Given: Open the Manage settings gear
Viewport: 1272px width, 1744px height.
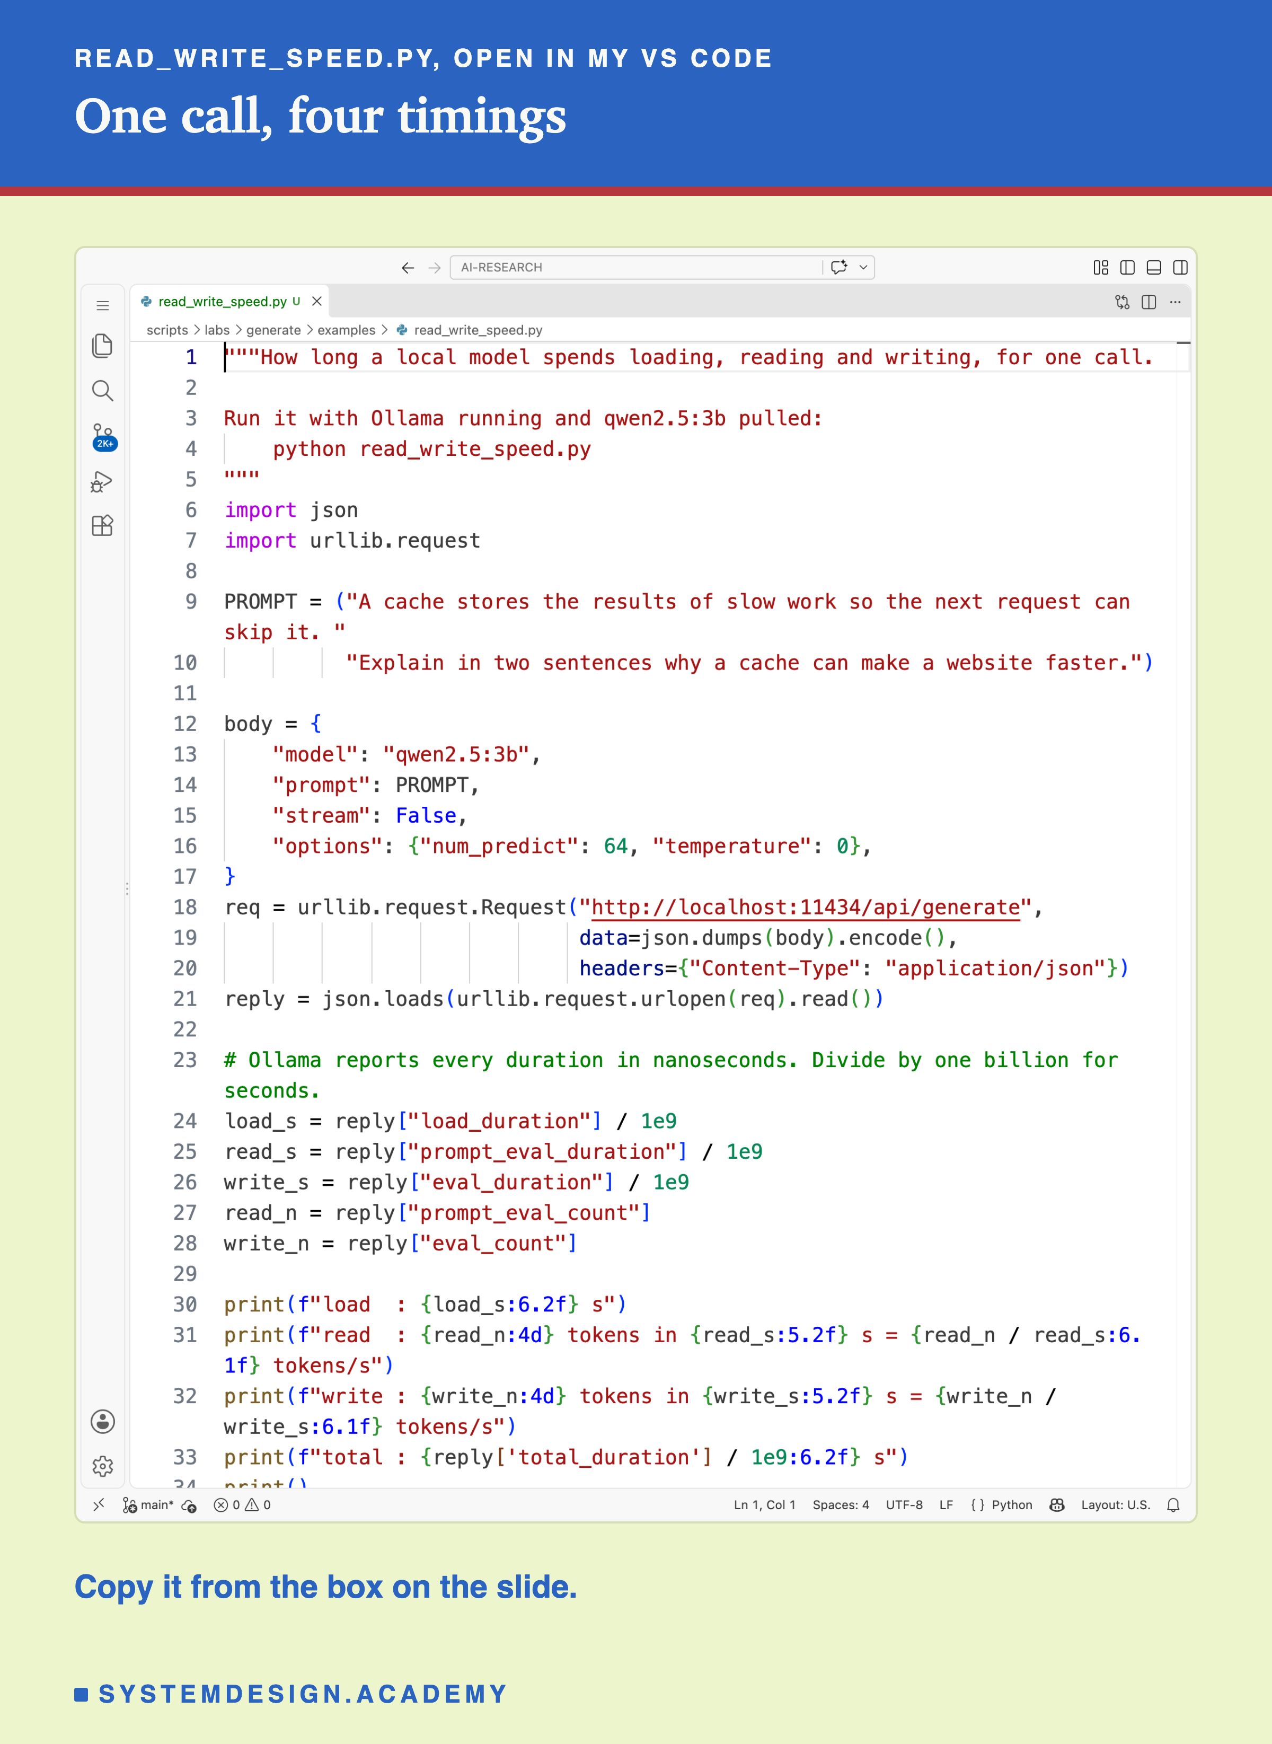Looking at the screenshot, I should point(102,1466).
